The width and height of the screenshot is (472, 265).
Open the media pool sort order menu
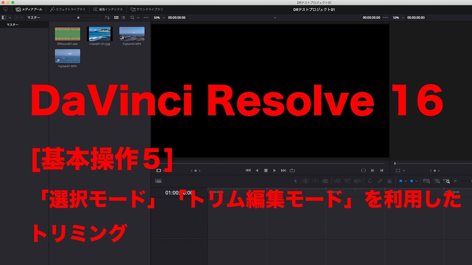coord(107,17)
